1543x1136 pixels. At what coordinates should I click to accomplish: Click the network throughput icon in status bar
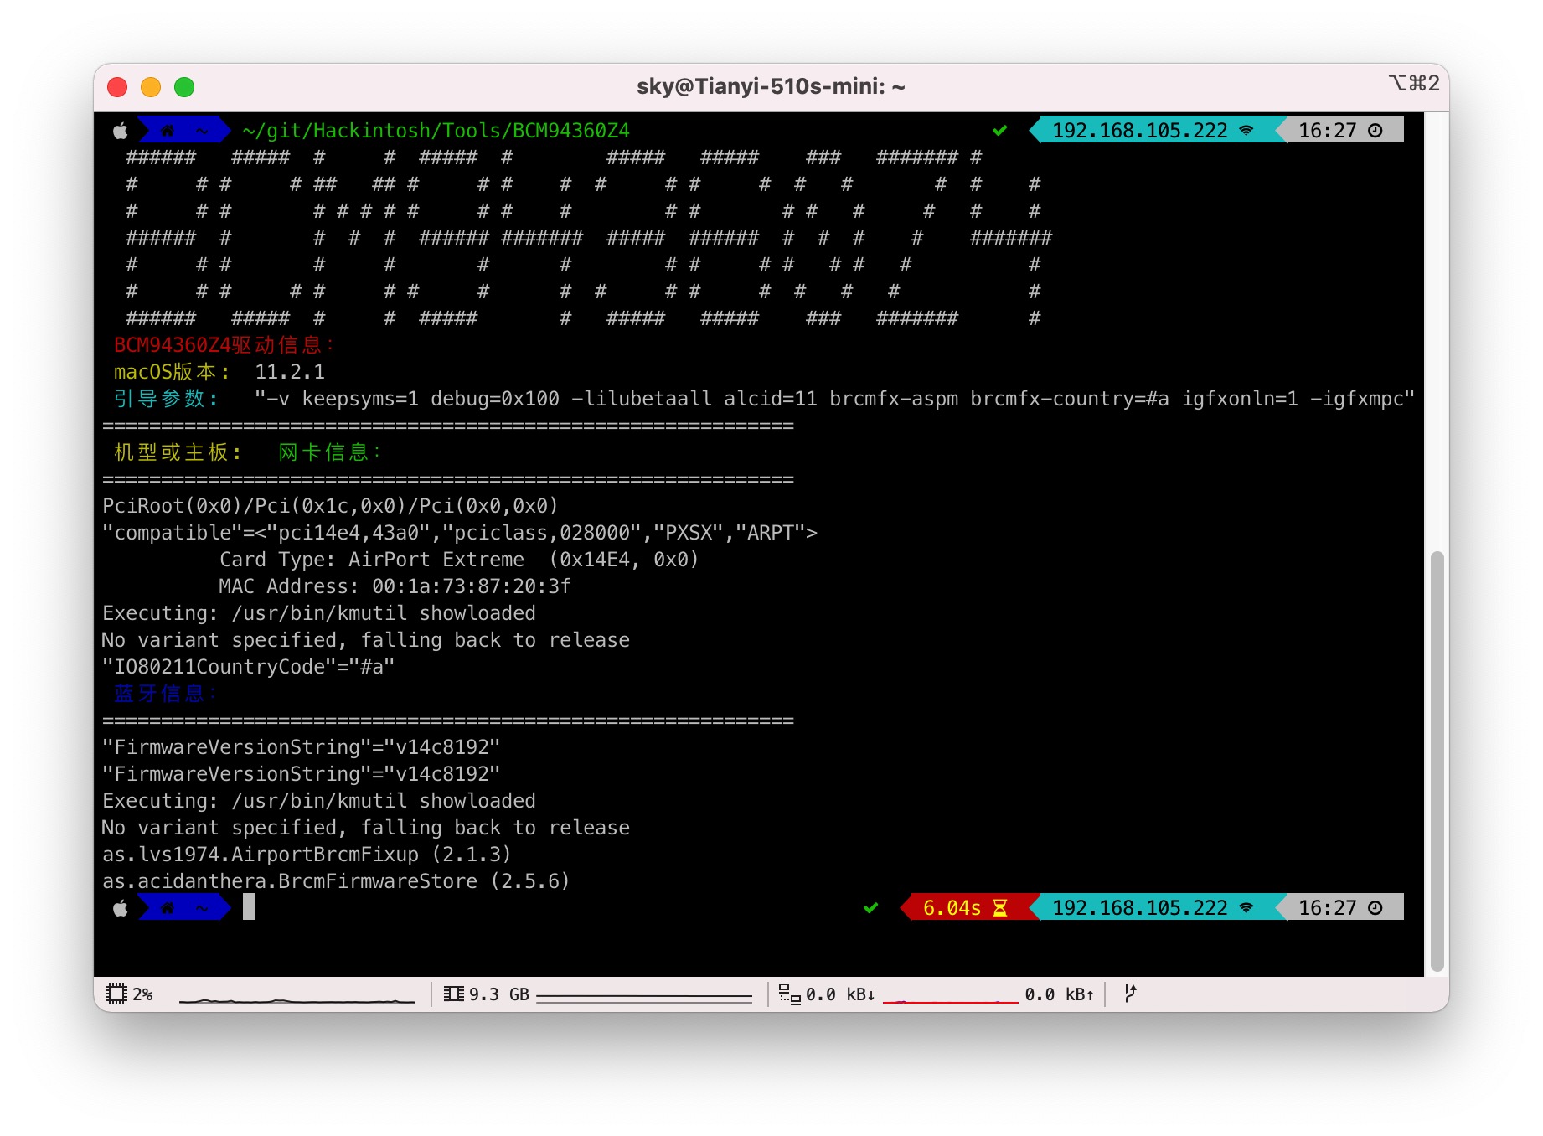coord(789,994)
